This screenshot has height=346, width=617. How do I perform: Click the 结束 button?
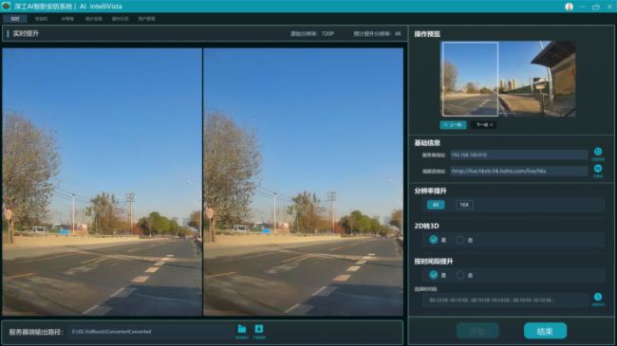pyautogui.click(x=545, y=331)
